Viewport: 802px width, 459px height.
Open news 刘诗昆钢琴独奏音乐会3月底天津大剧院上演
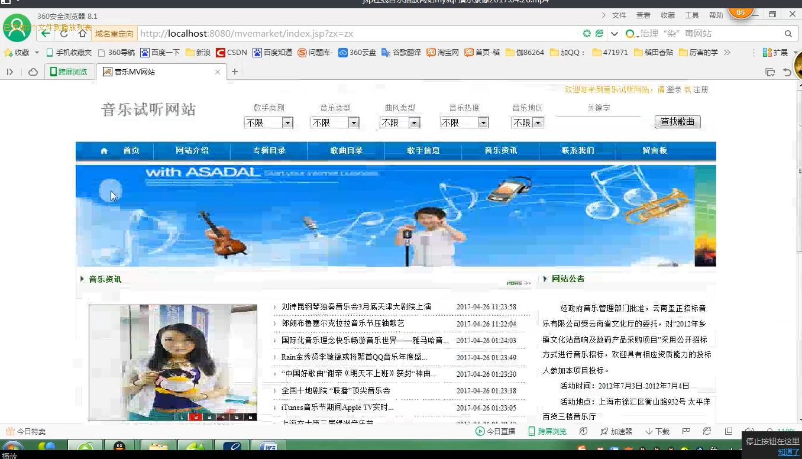(x=356, y=307)
